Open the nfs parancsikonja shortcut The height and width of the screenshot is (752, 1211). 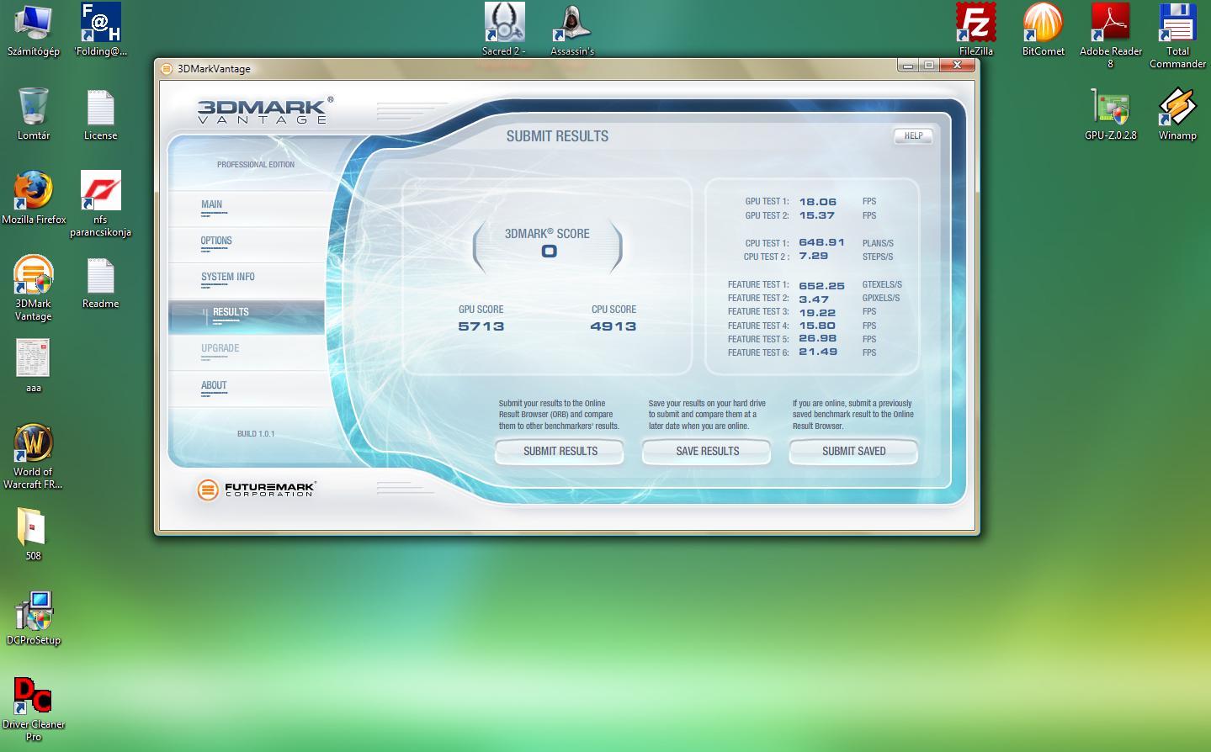coord(101,191)
